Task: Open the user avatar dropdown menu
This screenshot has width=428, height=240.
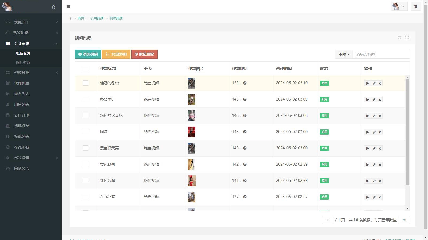Action: click(399, 6)
